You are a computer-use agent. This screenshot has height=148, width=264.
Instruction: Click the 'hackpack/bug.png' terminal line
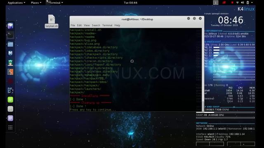tap(83, 40)
